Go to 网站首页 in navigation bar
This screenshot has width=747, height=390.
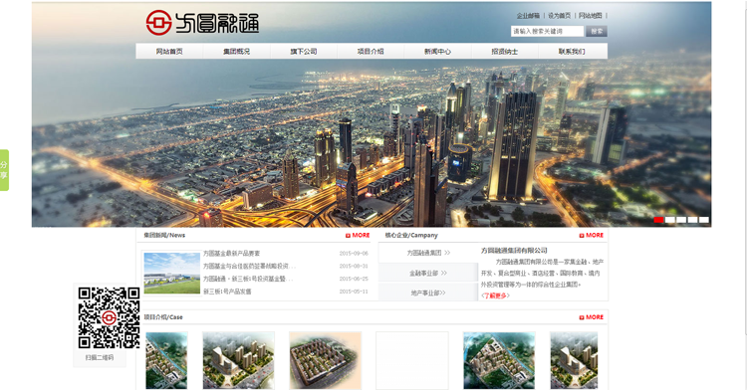[169, 52]
